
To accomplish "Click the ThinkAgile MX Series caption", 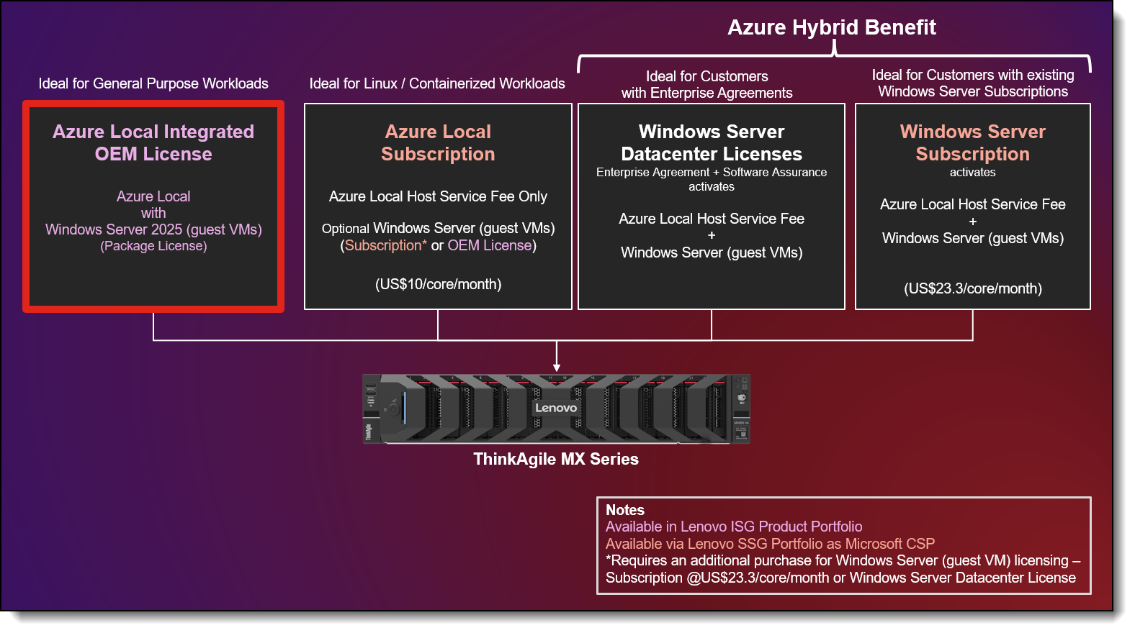I will point(555,459).
